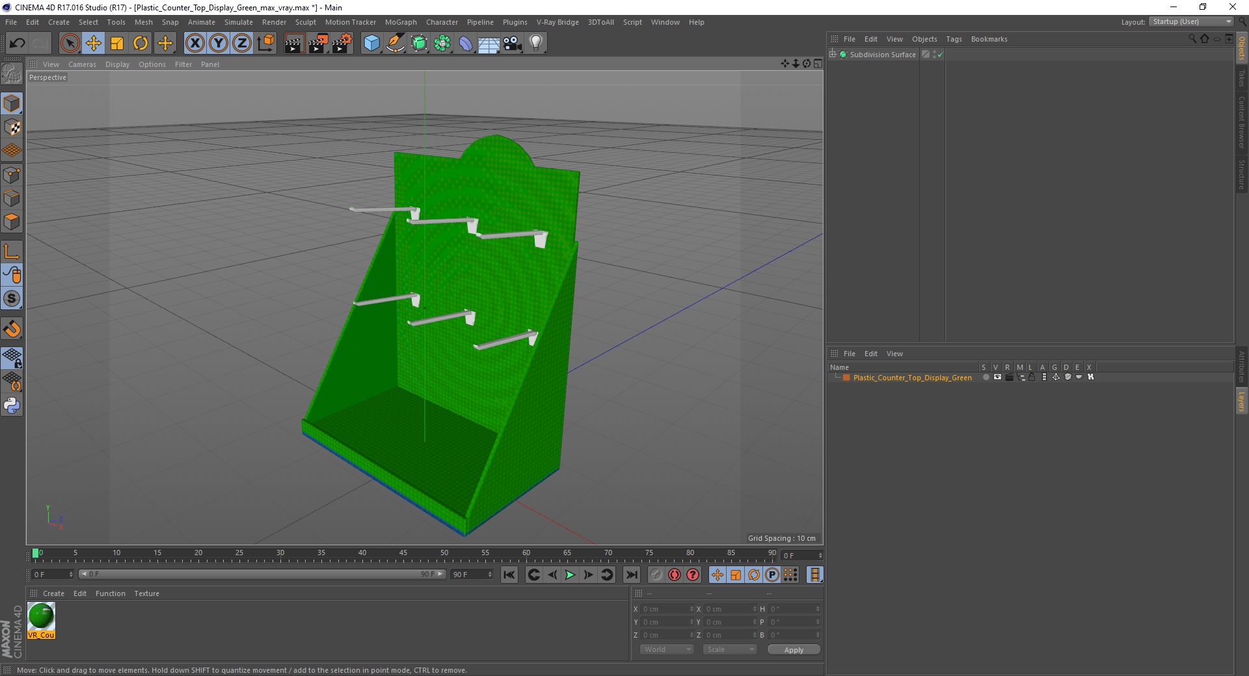The width and height of the screenshot is (1249, 676).
Task: Open the Python script icon
Action: [12, 406]
